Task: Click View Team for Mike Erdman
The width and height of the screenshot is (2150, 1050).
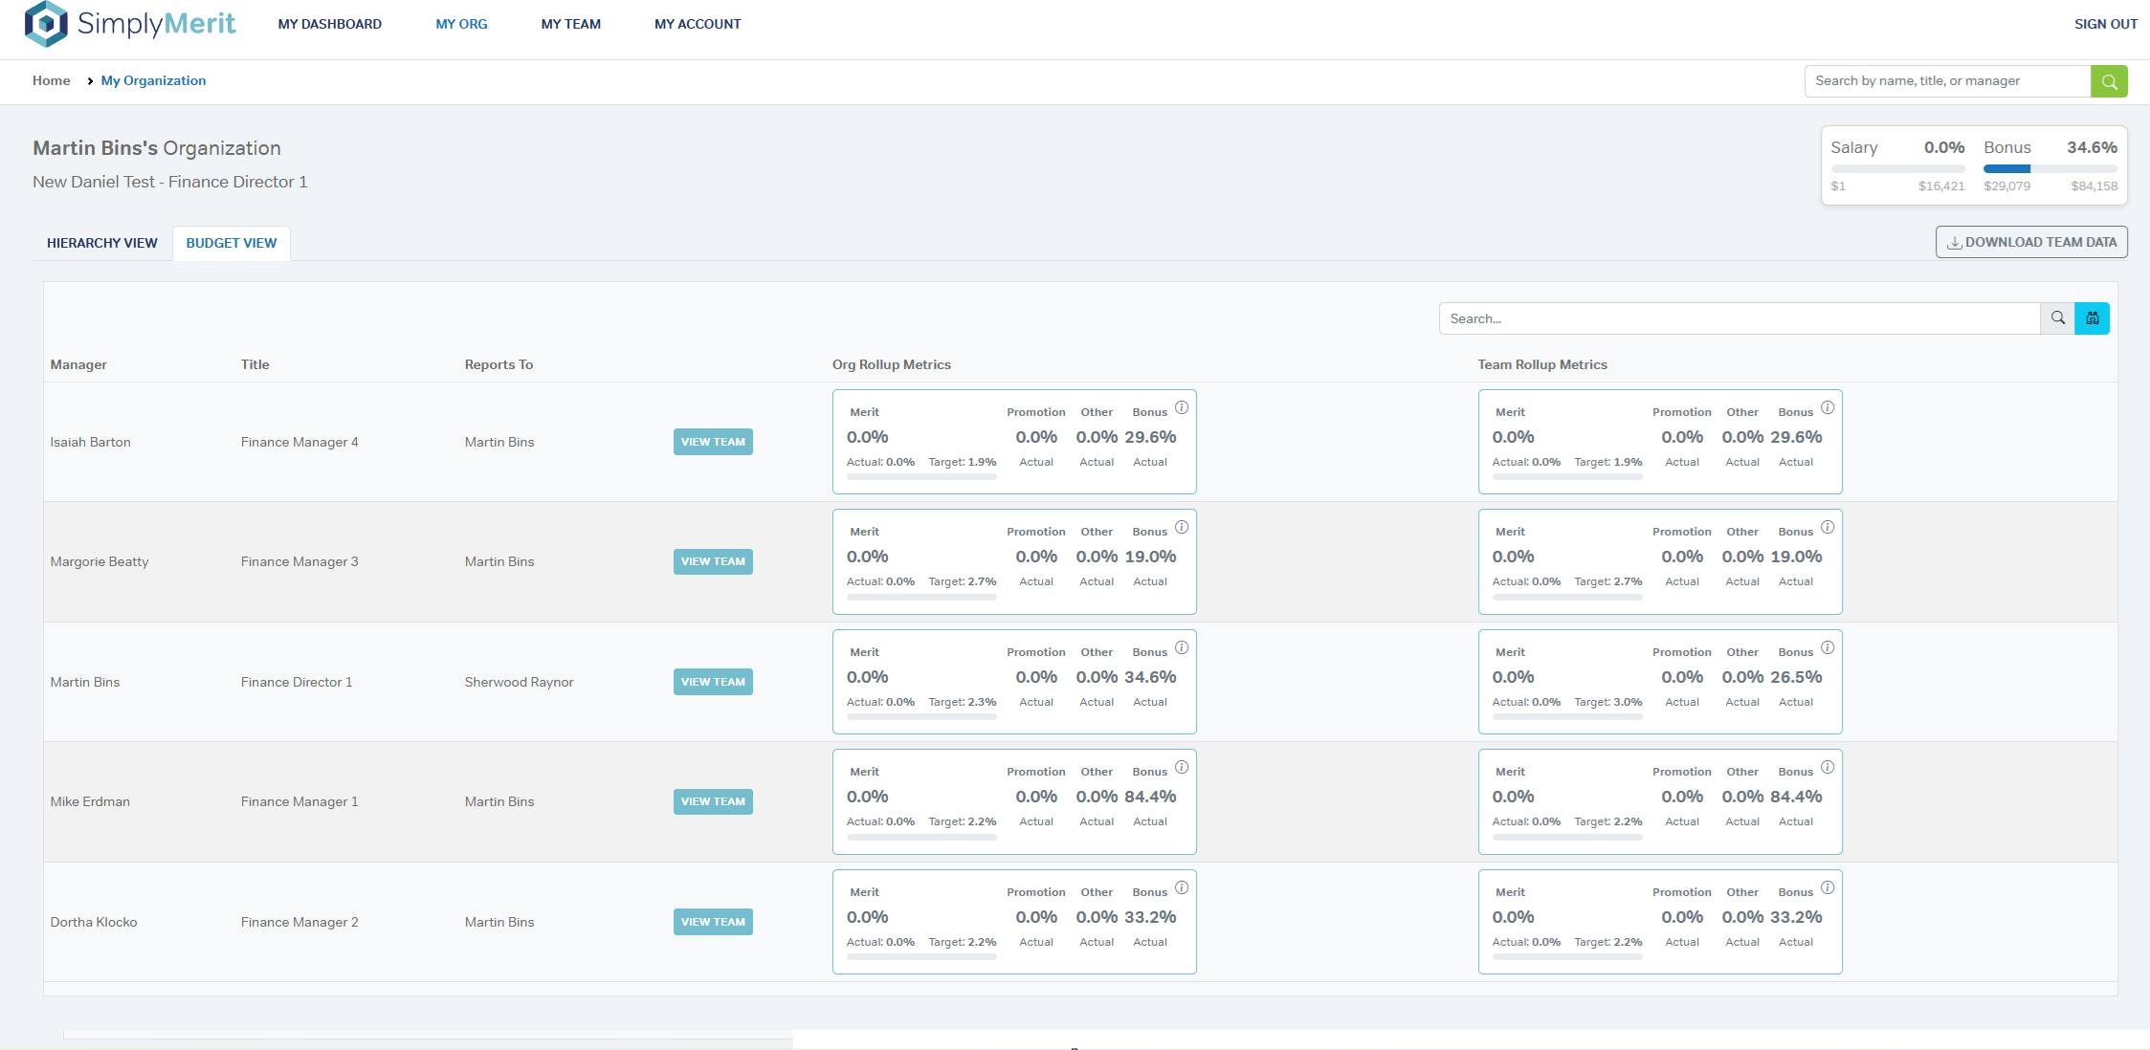Action: pyautogui.click(x=713, y=801)
